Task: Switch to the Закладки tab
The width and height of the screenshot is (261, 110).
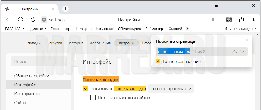Action: [33, 43]
